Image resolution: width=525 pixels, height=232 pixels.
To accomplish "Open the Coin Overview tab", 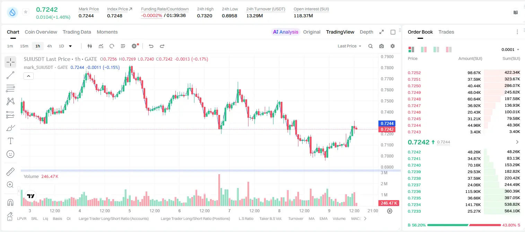I will click(41, 32).
